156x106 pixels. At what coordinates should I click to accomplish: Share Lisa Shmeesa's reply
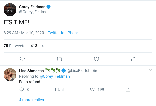click(128, 89)
